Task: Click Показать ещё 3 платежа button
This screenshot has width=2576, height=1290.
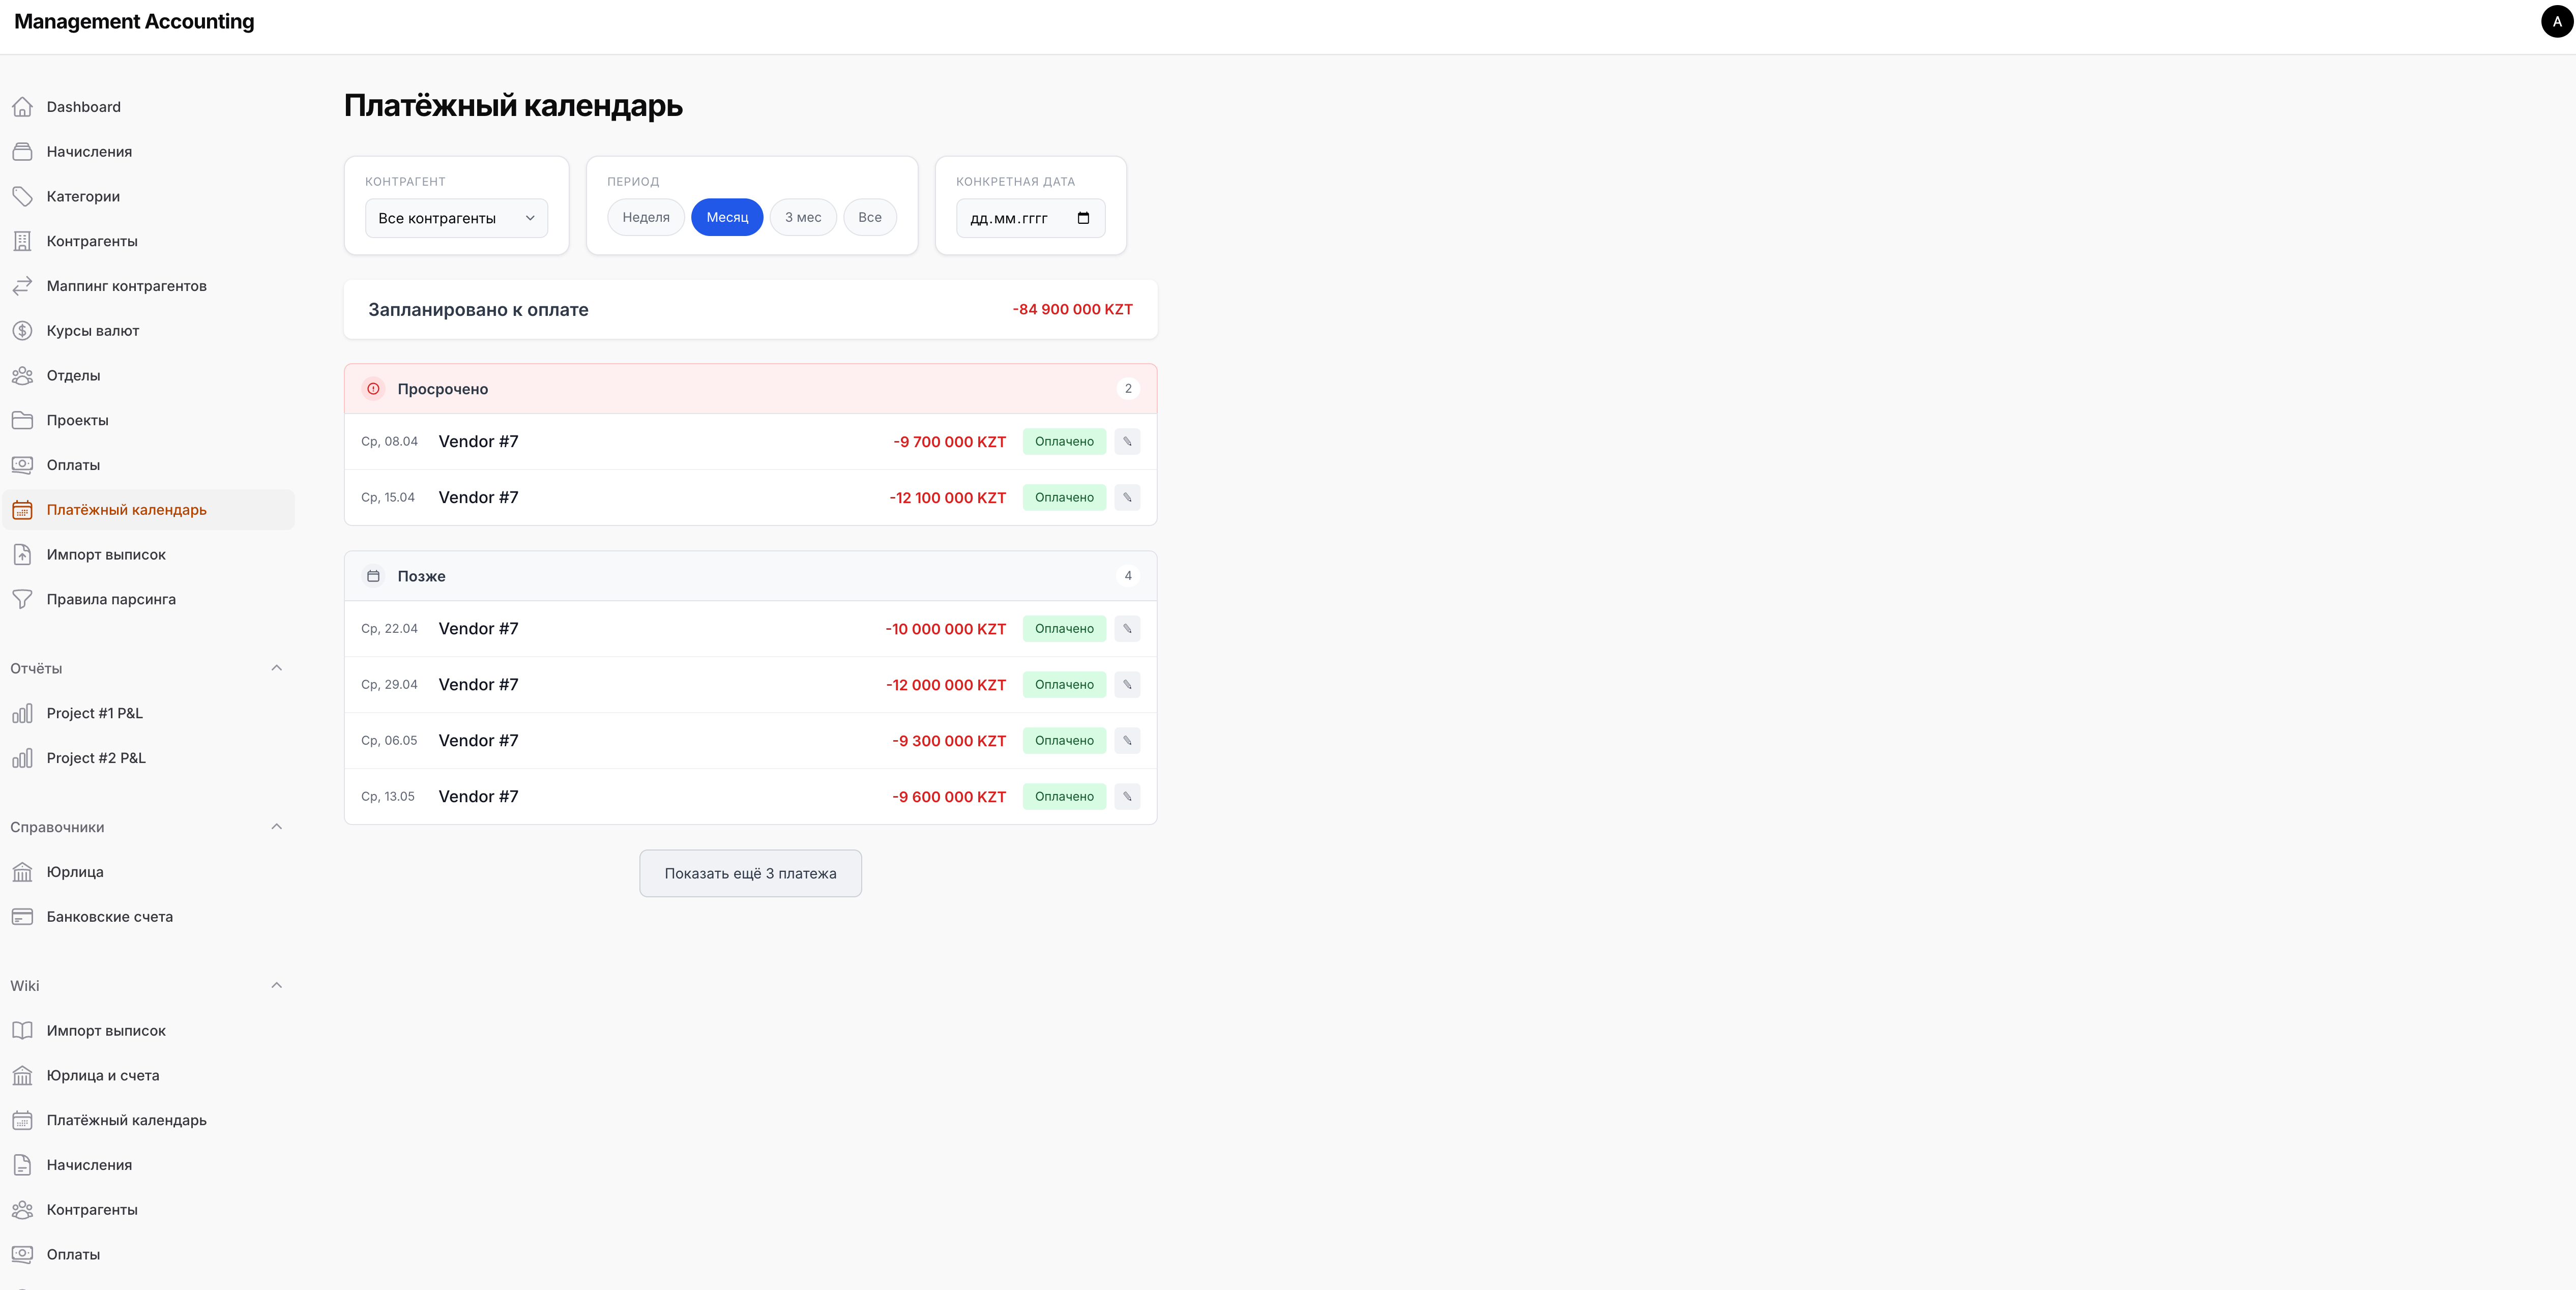Action: [750, 874]
